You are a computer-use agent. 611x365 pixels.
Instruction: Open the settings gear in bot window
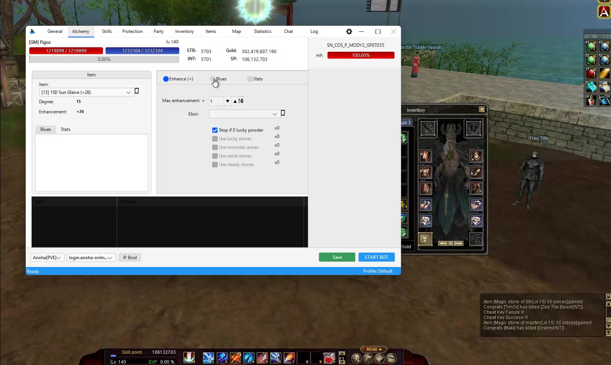(349, 32)
